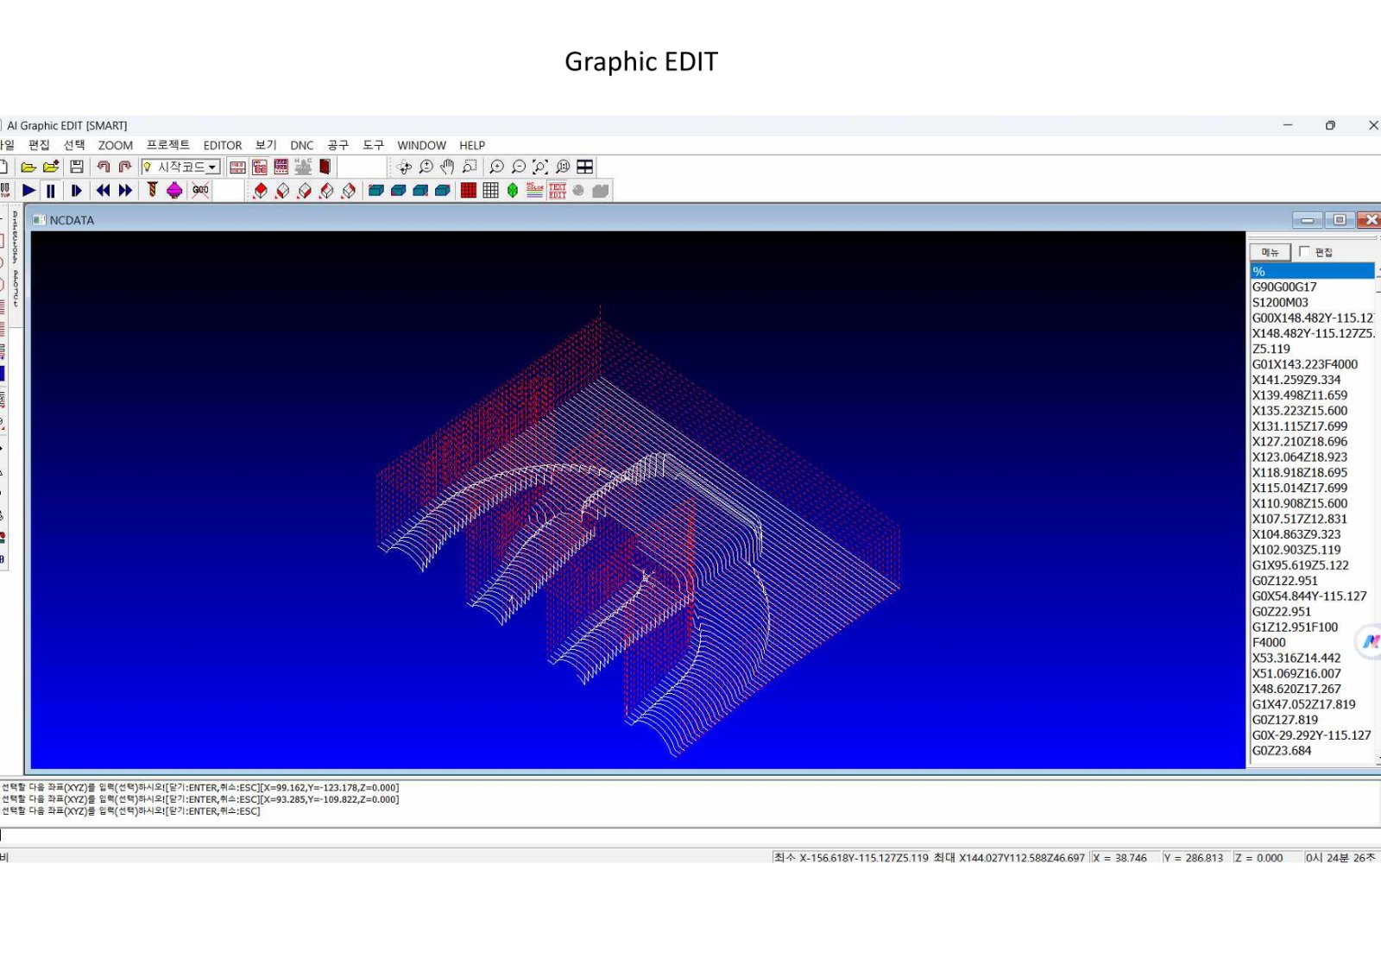Select the G90G00G17 code line
Screen dimensions: 1381x977
[1312, 287]
